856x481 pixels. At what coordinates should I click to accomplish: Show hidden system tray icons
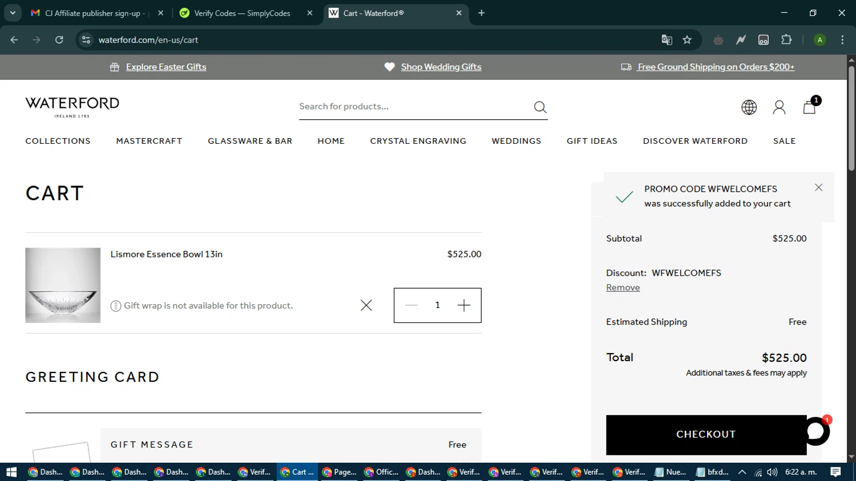point(742,472)
